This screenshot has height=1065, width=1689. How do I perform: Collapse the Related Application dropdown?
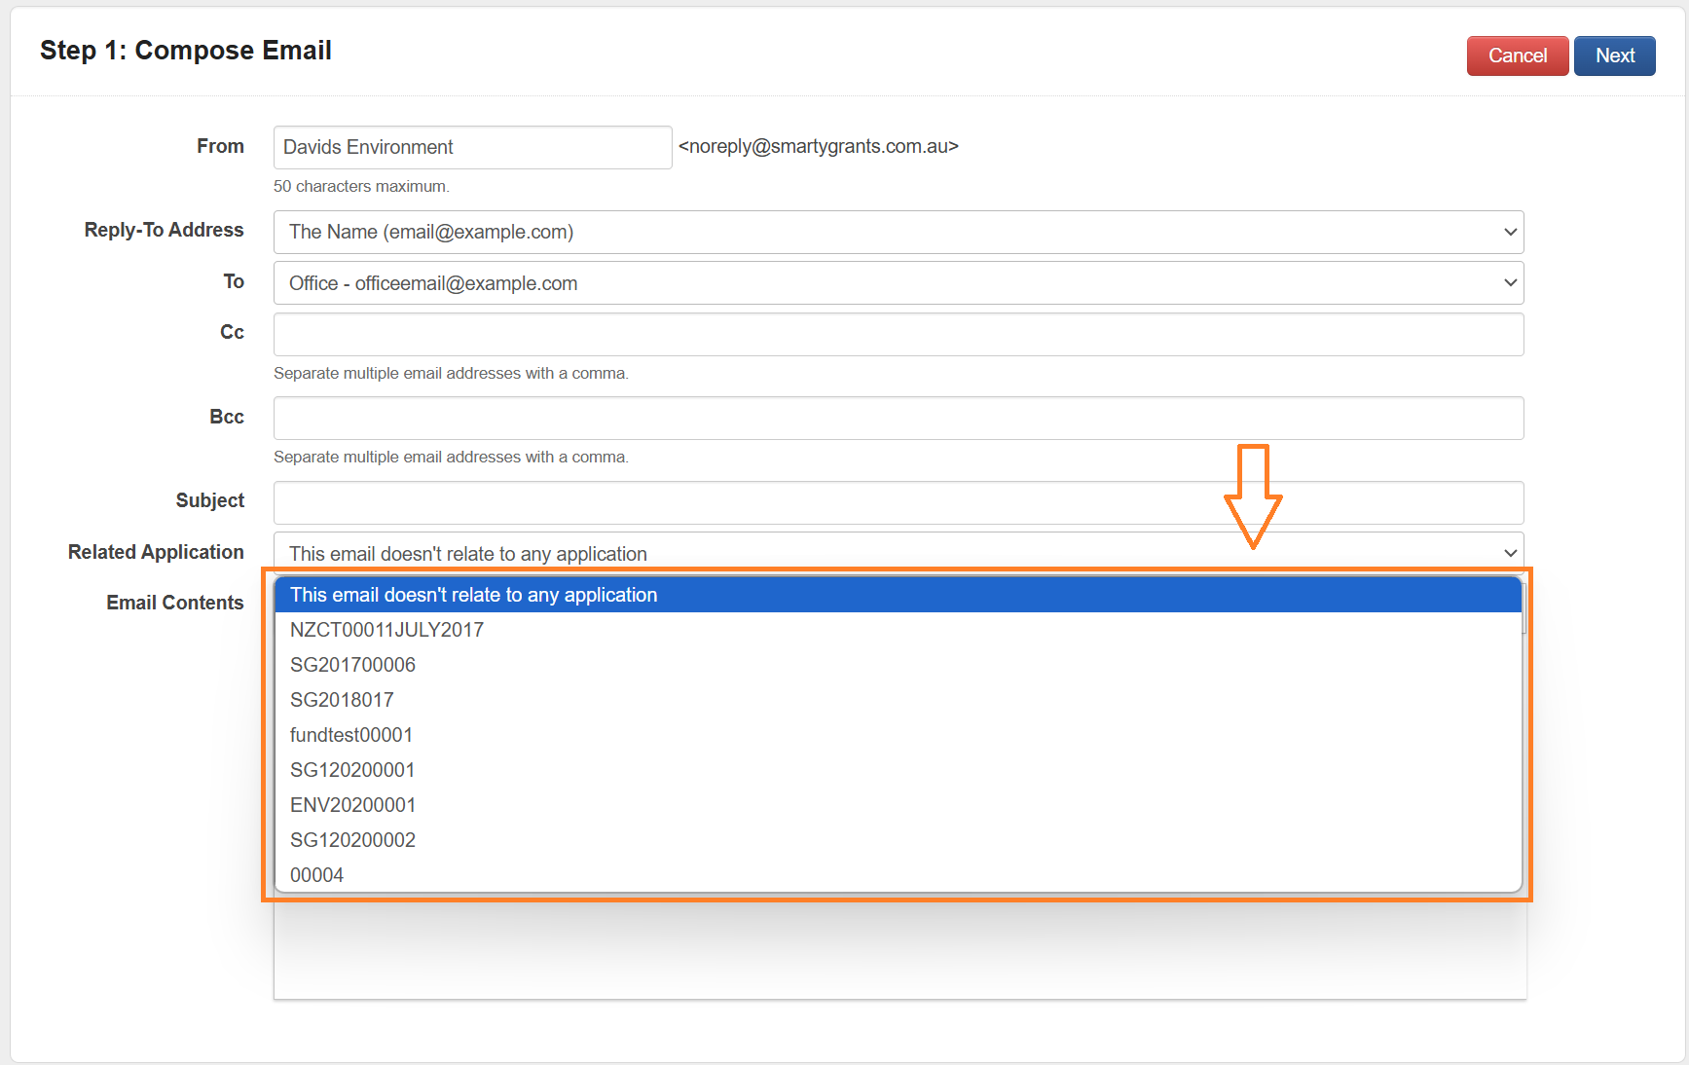(898, 552)
